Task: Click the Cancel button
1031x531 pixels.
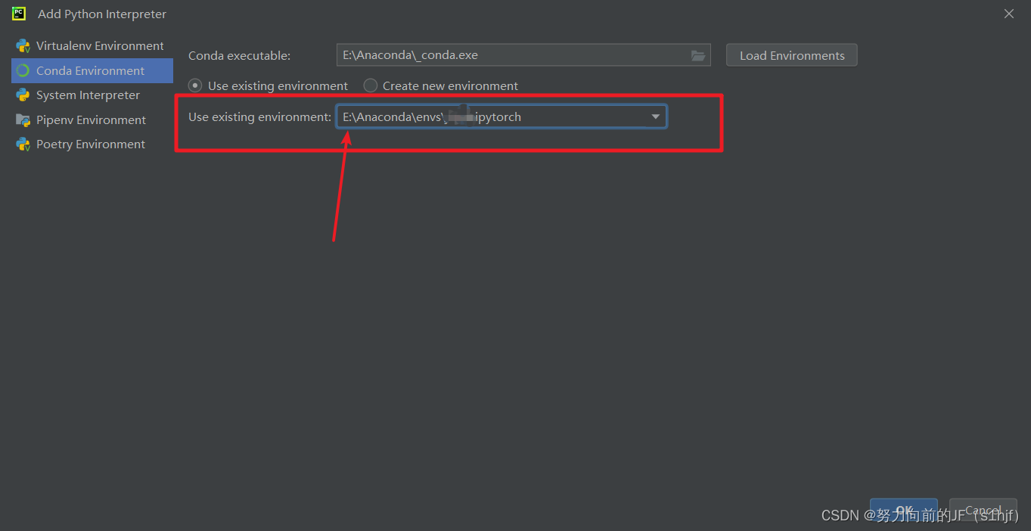Action: click(x=983, y=511)
